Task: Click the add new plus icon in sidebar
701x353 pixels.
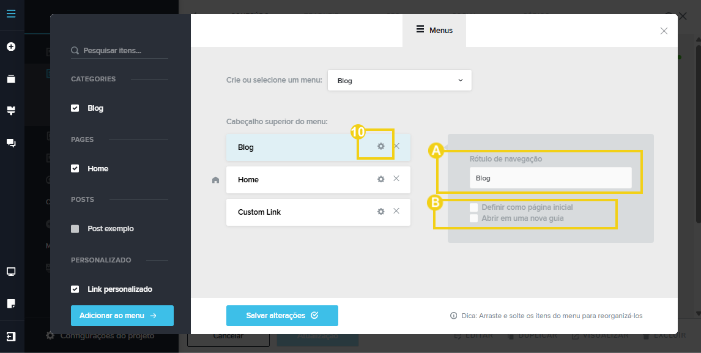Action: click(11, 46)
